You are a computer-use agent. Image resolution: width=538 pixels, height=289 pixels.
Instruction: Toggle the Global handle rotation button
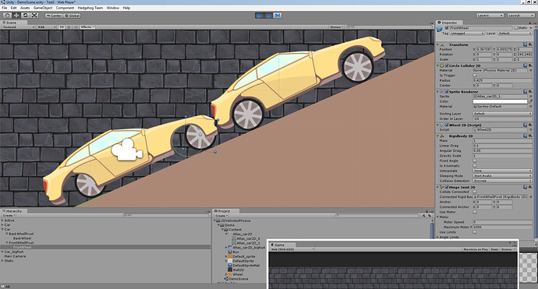click(x=72, y=16)
